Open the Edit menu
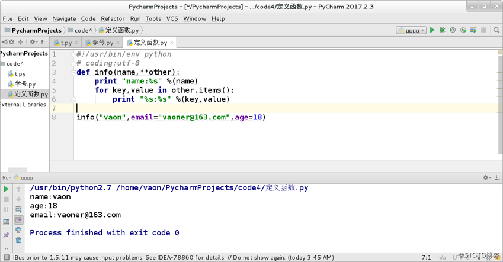Image resolution: width=503 pixels, height=262 pixels. click(23, 18)
